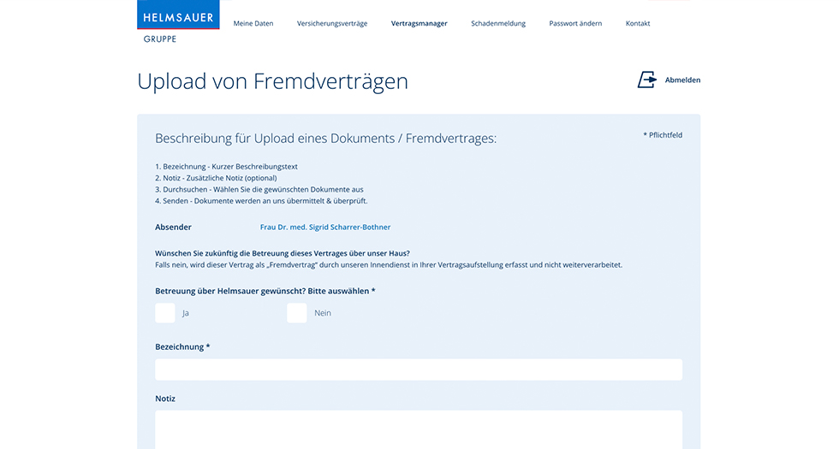Click the line '4. Senden - Dokumente werden an uns übermittelt'

261,201
